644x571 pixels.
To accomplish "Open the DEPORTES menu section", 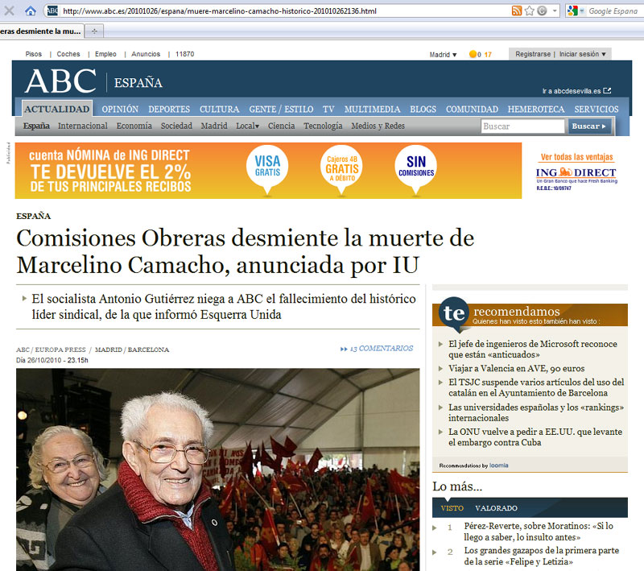I will click(169, 110).
